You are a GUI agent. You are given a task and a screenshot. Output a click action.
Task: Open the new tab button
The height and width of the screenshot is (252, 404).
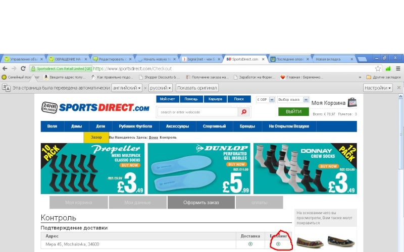click(x=362, y=59)
